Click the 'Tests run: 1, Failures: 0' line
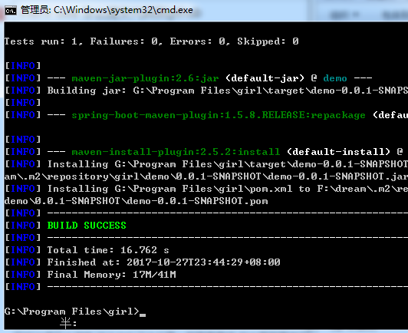The height and width of the screenshot is (333, 408). 151,41
